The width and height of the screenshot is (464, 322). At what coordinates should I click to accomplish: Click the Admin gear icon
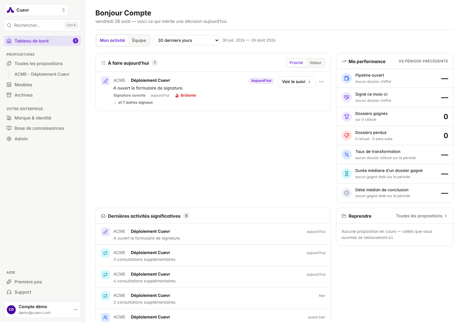[9, 139]
